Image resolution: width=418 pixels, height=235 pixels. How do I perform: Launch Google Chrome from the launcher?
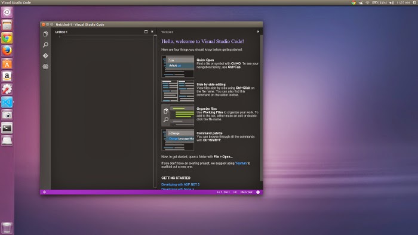point(7,38)
